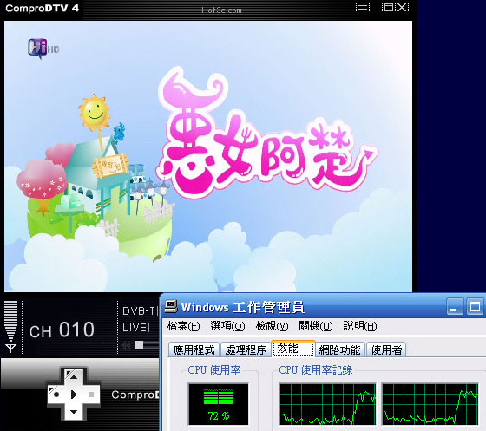This screenshot has width=486, height=431.
Task: Click the play arrow on control pad
Action: [x=74, y=395]
